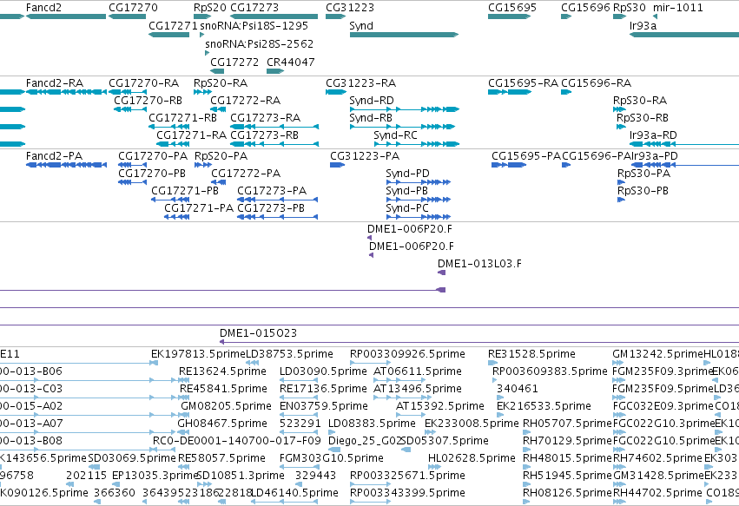Select the RpS30-PA protein label
Viewport: 739px width, 506px height.
click(x=643, y=174)
